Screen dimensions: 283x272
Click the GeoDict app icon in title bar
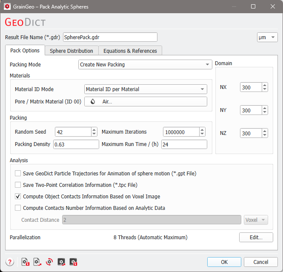[7, 7]
